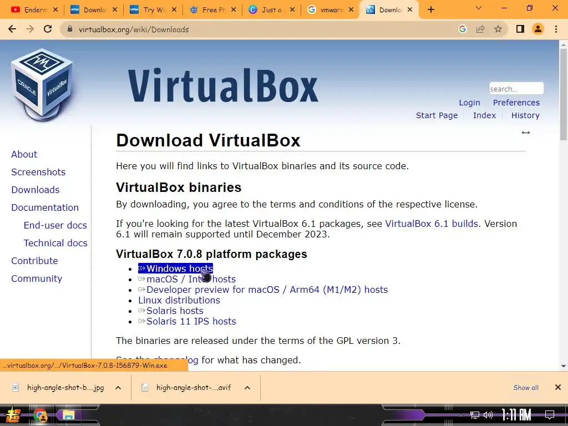Open the notification center icon
568x426 pixels.
point(550,414)
